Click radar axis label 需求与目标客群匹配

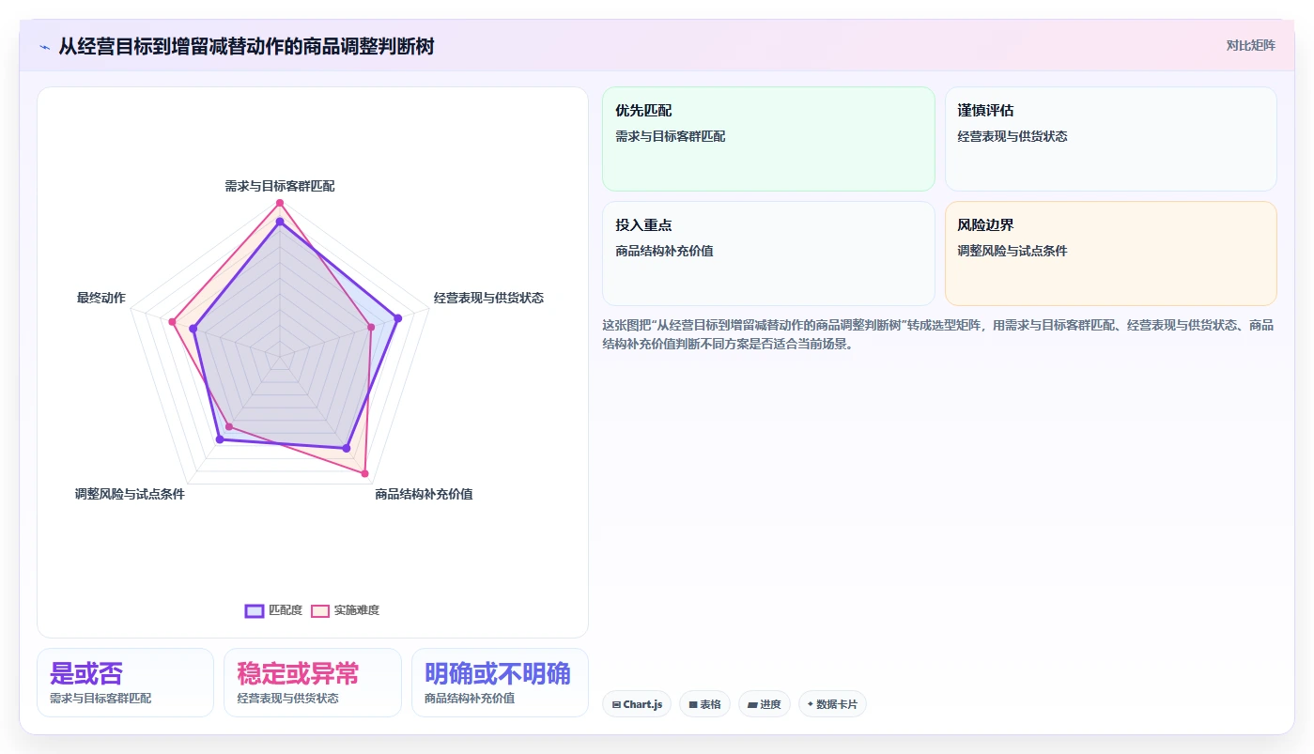[x=280, y=186]
